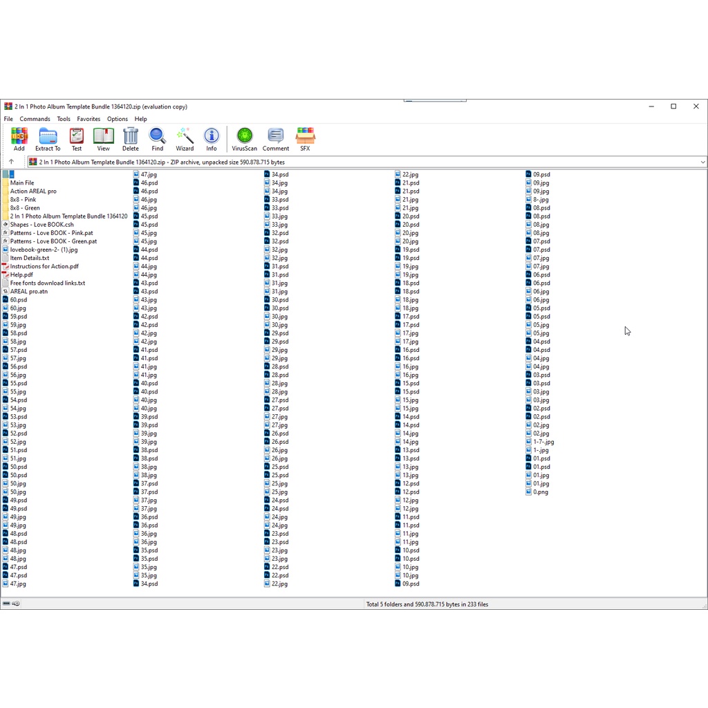This screenshot has width=708, height=708.
Task: Click the Add archive toolbar icon
Action: coord(19,138)
